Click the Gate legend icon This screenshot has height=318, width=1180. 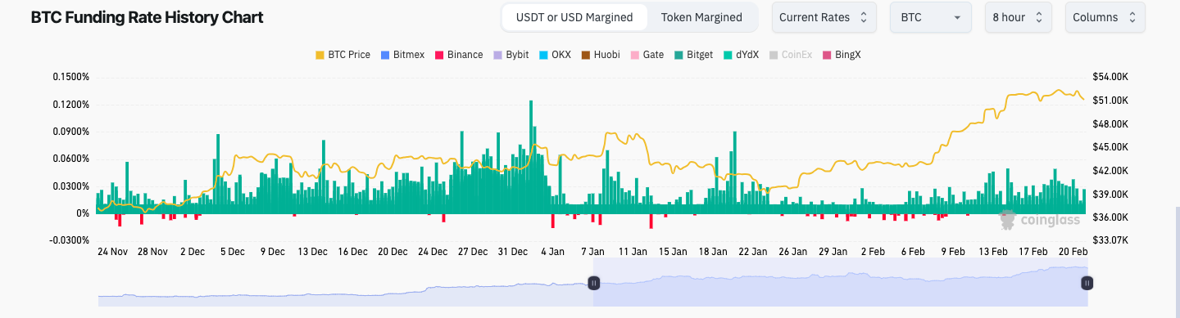[636, 55]
